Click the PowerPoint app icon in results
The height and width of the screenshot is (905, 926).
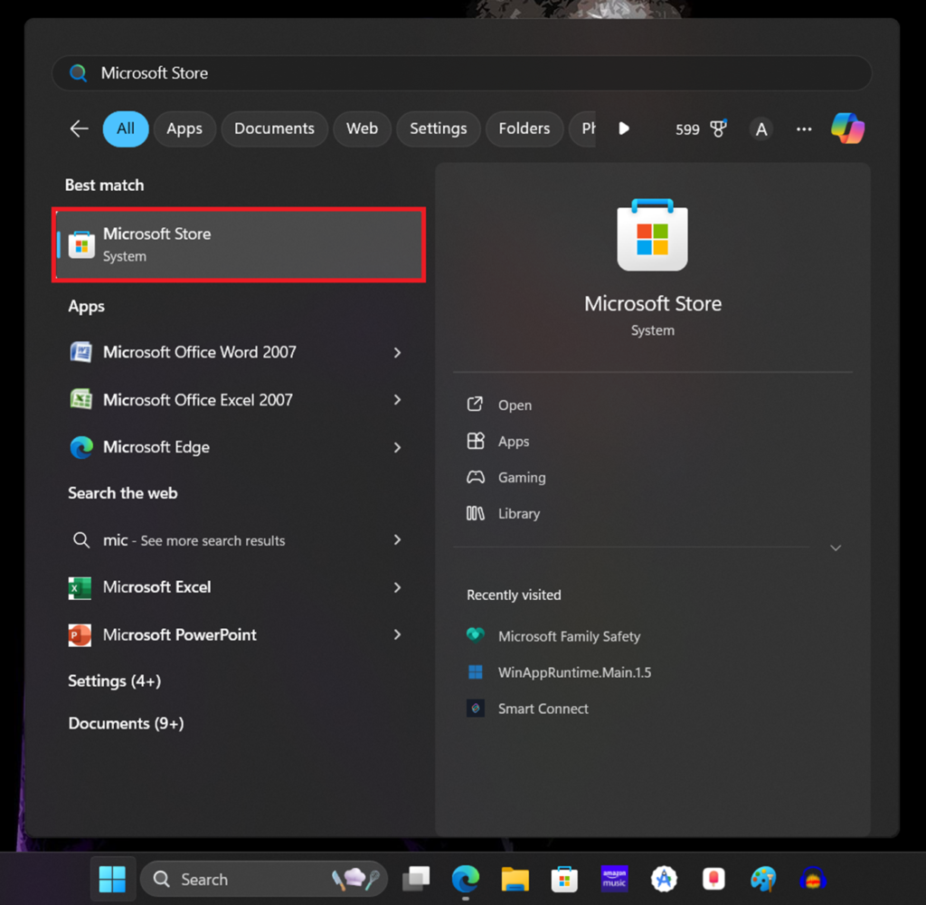tap(80, 635)
